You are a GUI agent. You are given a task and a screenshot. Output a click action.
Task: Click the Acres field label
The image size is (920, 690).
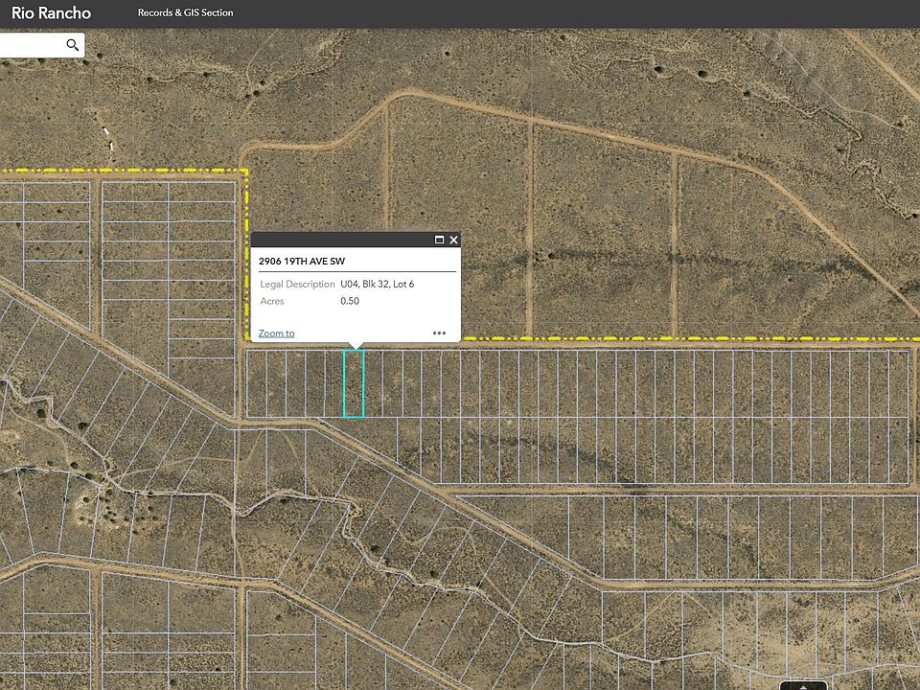(272, 301)
